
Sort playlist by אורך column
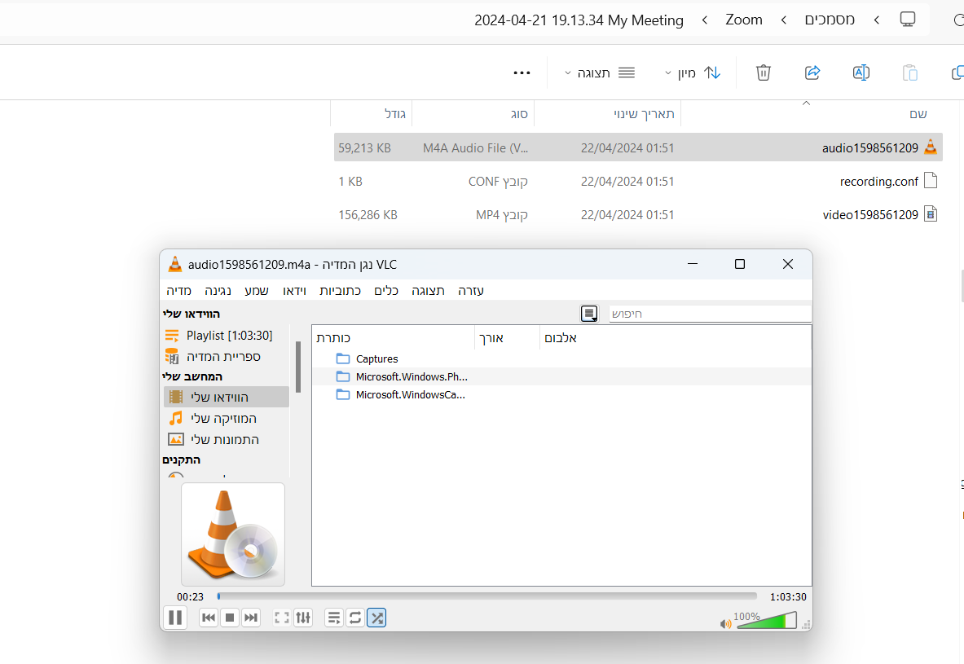pyautogui.click(x=507, y=338)
